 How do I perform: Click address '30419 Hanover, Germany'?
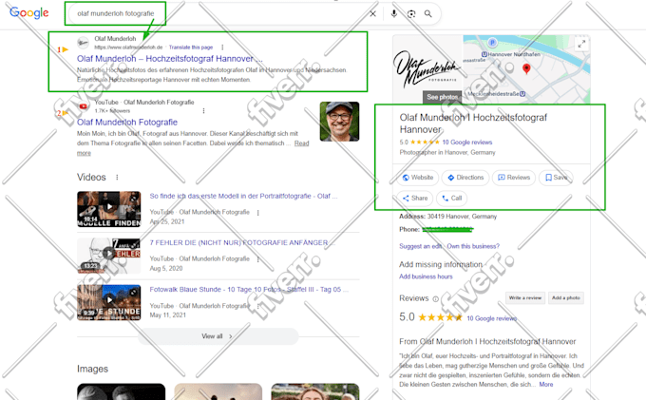[x=462, y=217]
